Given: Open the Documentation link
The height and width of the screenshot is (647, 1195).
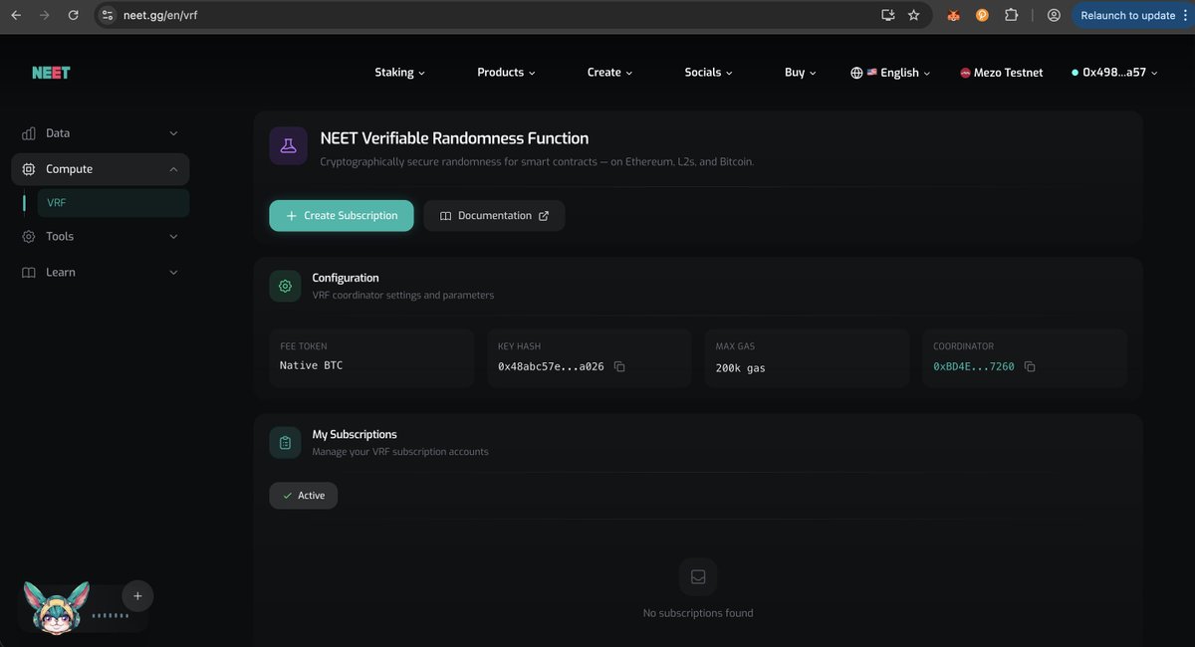Looking at the screenshot, I should tap(494, 216).
